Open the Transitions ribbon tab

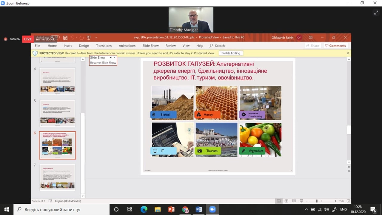click(104, 46)
